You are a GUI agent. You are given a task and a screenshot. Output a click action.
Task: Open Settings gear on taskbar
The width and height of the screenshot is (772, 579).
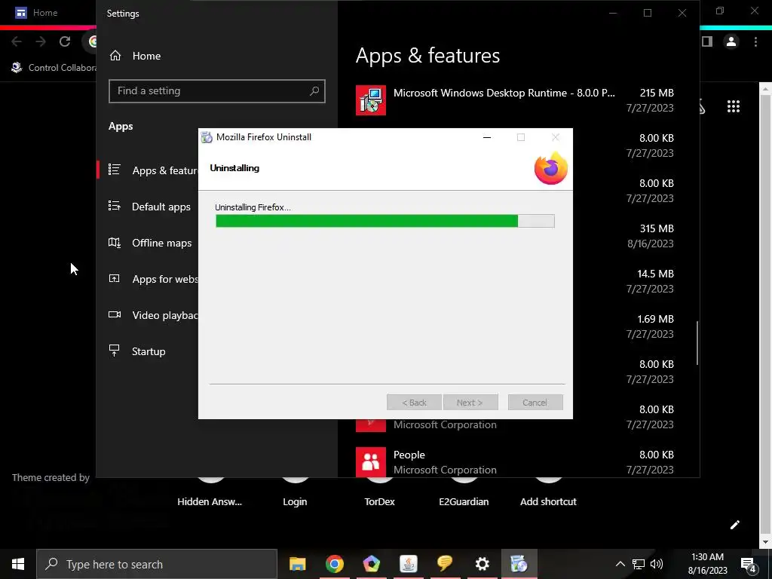(482, 564)
